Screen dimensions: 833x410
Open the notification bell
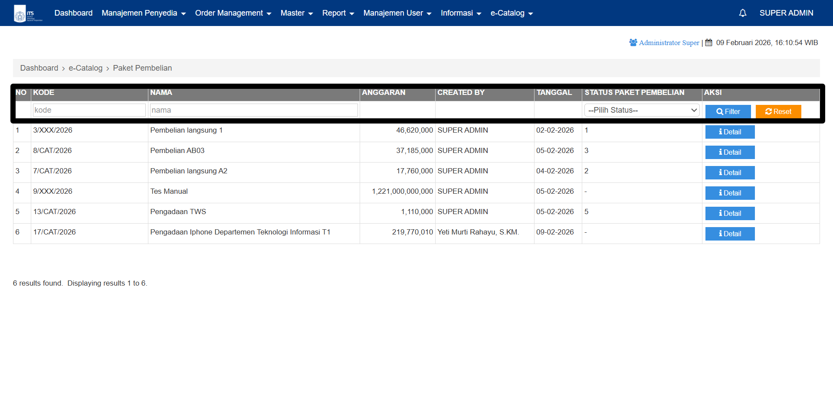pos(743,13)
